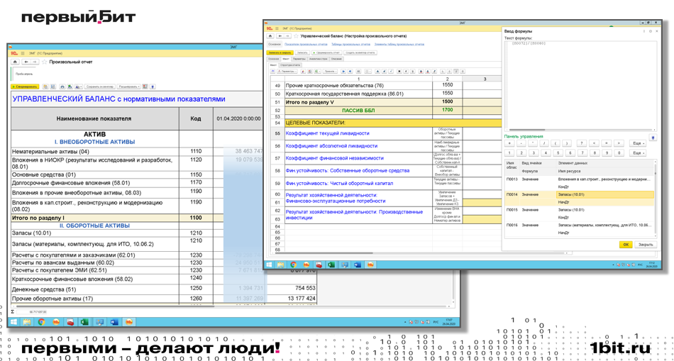674x361 pixels.
Task: Click Закрыть in formula dialog
Action: pyautogui.click(x=646, y=245)
